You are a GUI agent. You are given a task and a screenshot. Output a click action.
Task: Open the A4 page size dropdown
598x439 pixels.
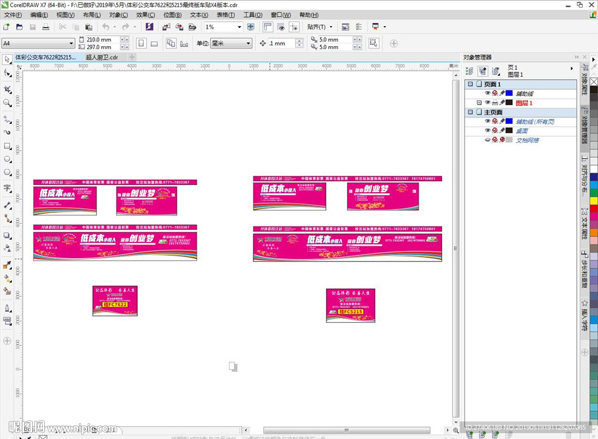[71, 43]
